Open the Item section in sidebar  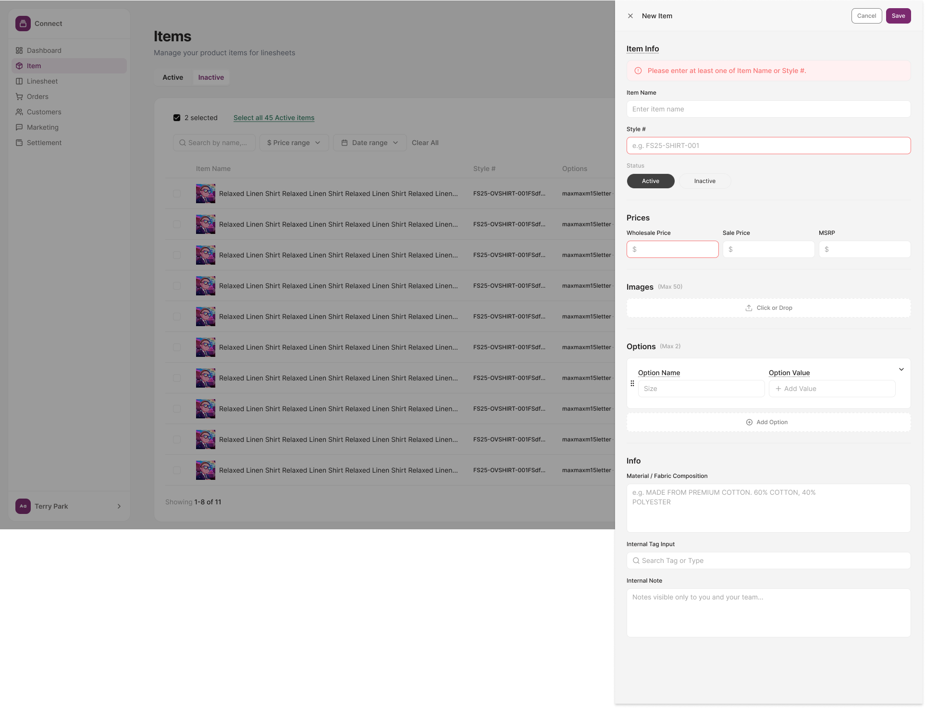[x=69, y=66]
